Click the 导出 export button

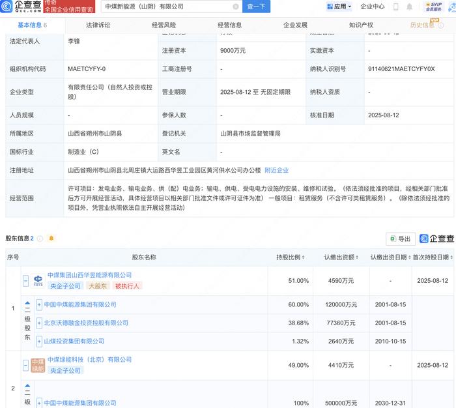click(x=401, y=239)
